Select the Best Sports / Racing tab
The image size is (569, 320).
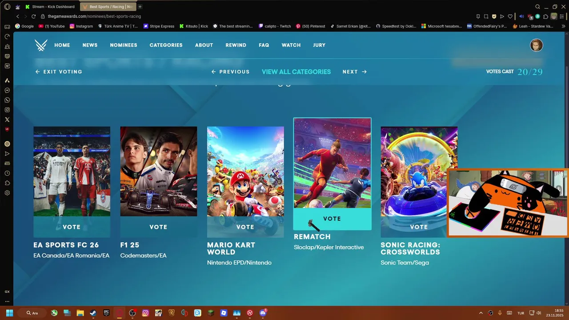(108, 7)
